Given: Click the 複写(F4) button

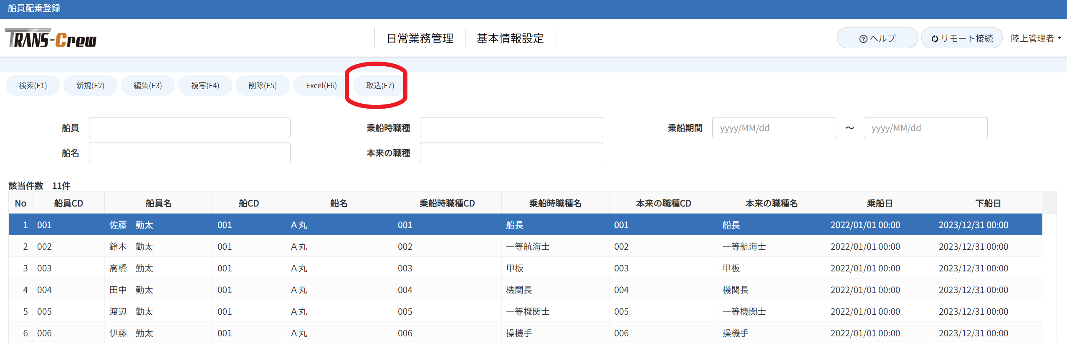Looking at the screenshot, I should coord(205,85).
